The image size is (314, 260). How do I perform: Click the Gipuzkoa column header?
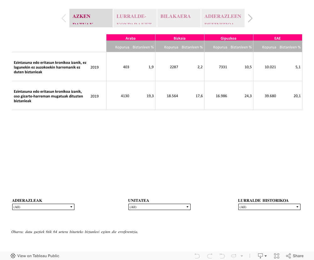coord(229,38)
